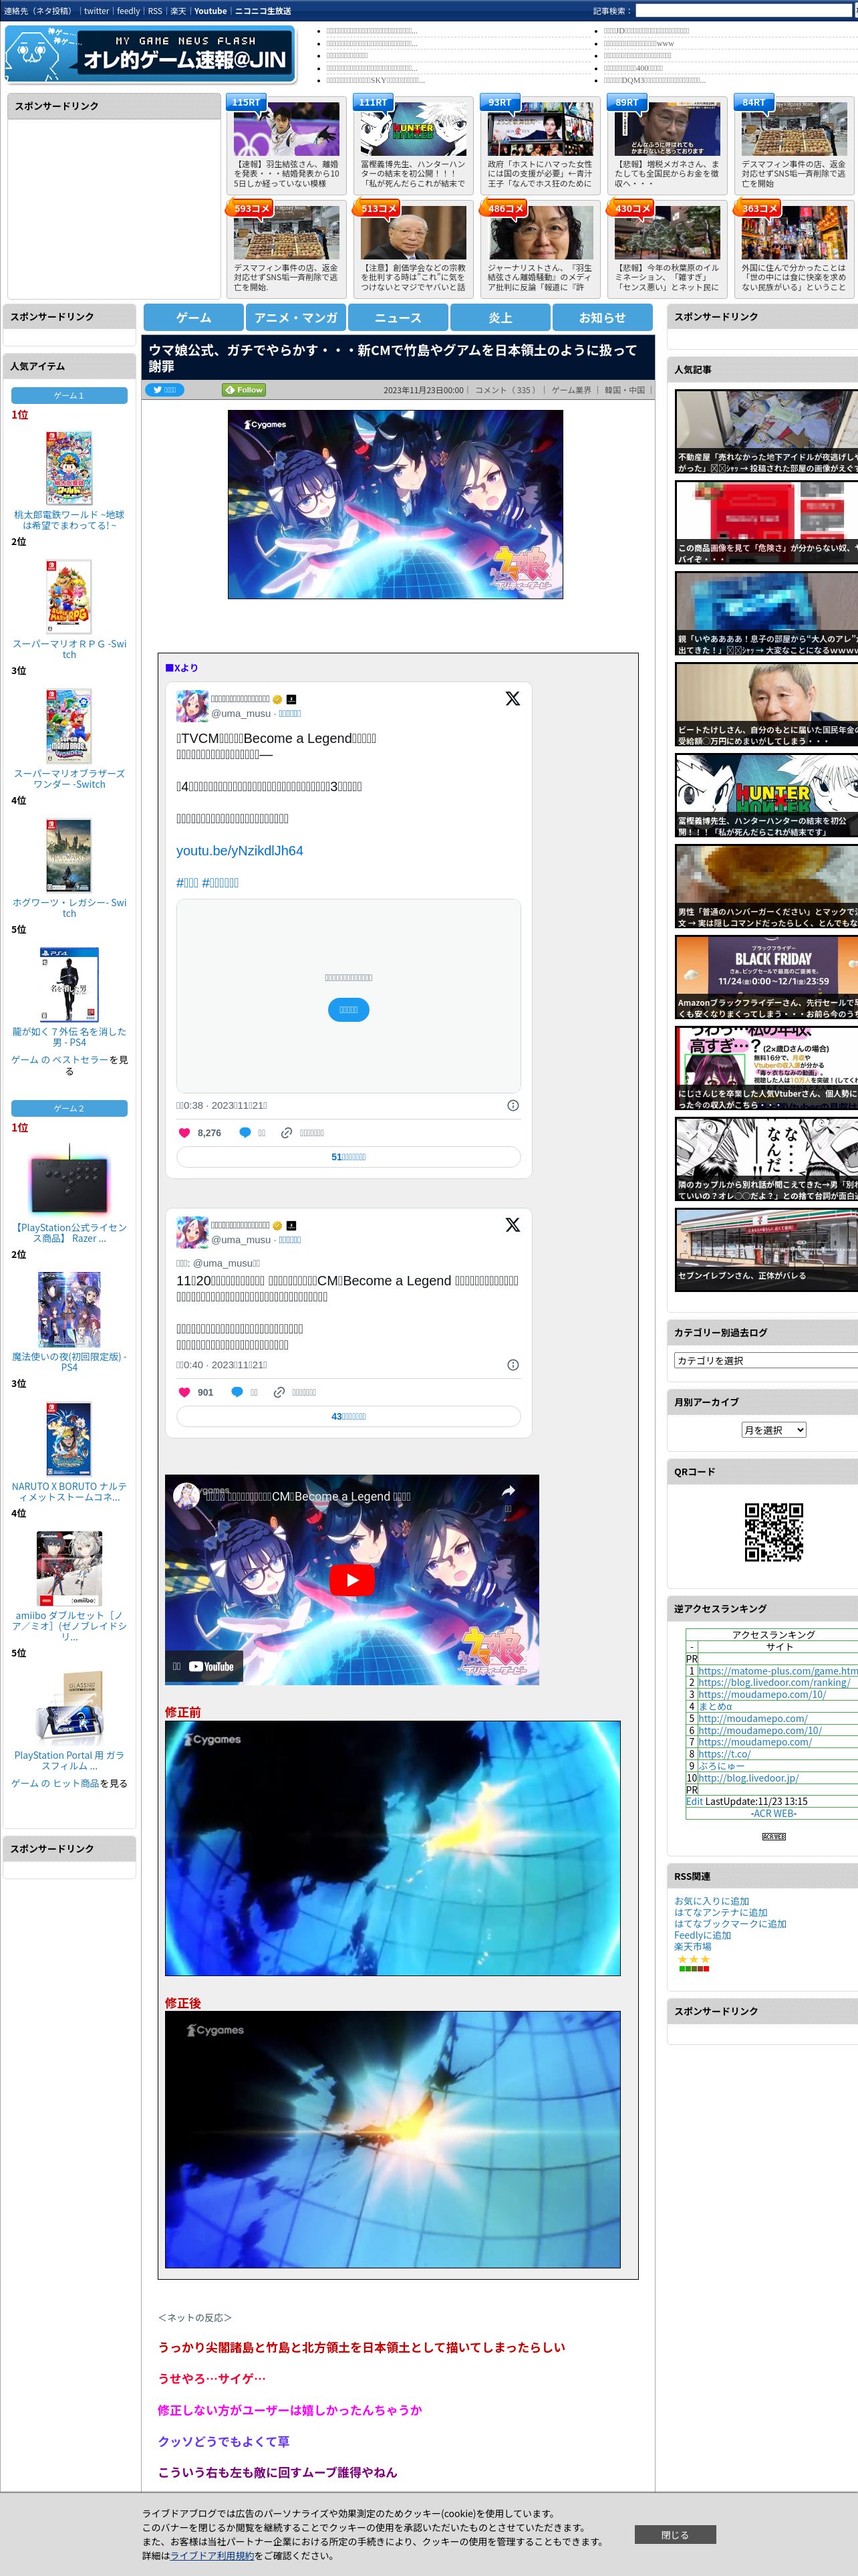Viewport: 858px width, 2576px height.
Task: Click the 韓国・中国 category tag
Action: point(624,390)
